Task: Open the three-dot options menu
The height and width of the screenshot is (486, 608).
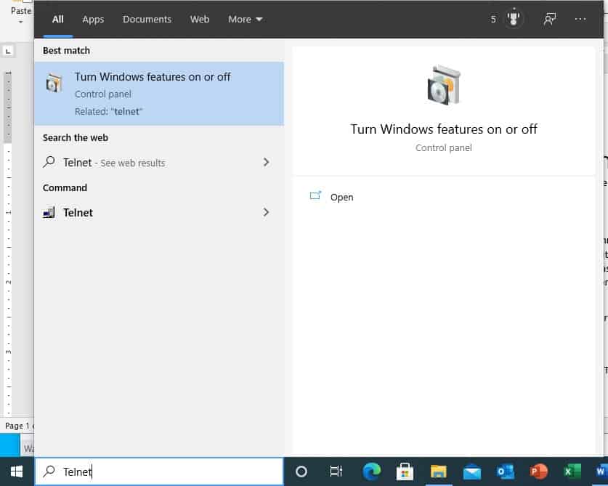Action: [580, 19]
